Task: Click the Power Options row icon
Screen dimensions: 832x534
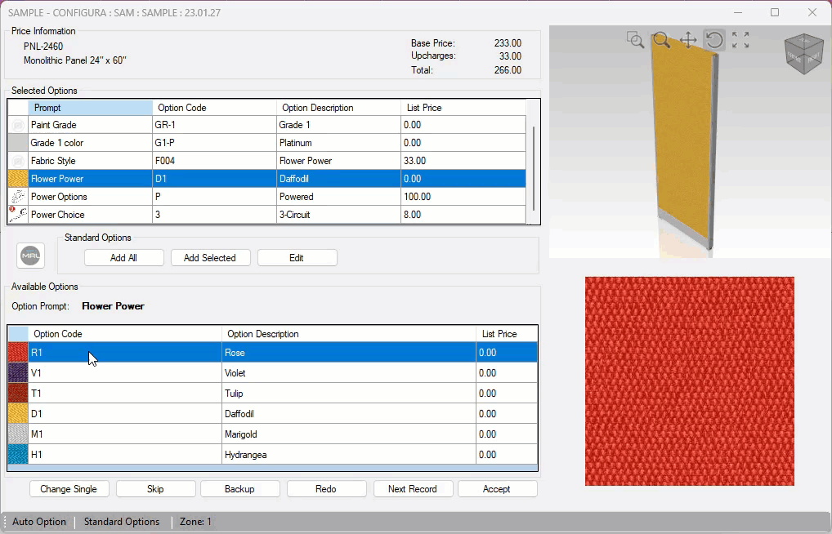Action: pyautogui.click(x=18, y=197)
